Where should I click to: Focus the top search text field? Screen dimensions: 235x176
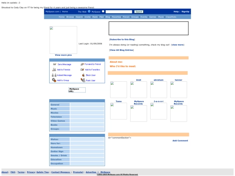[x=119, y=12]
